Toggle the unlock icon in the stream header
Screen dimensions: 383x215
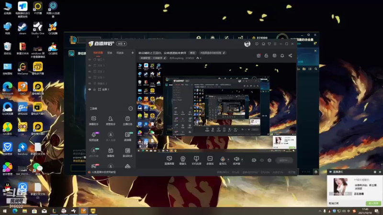[266, 55]
